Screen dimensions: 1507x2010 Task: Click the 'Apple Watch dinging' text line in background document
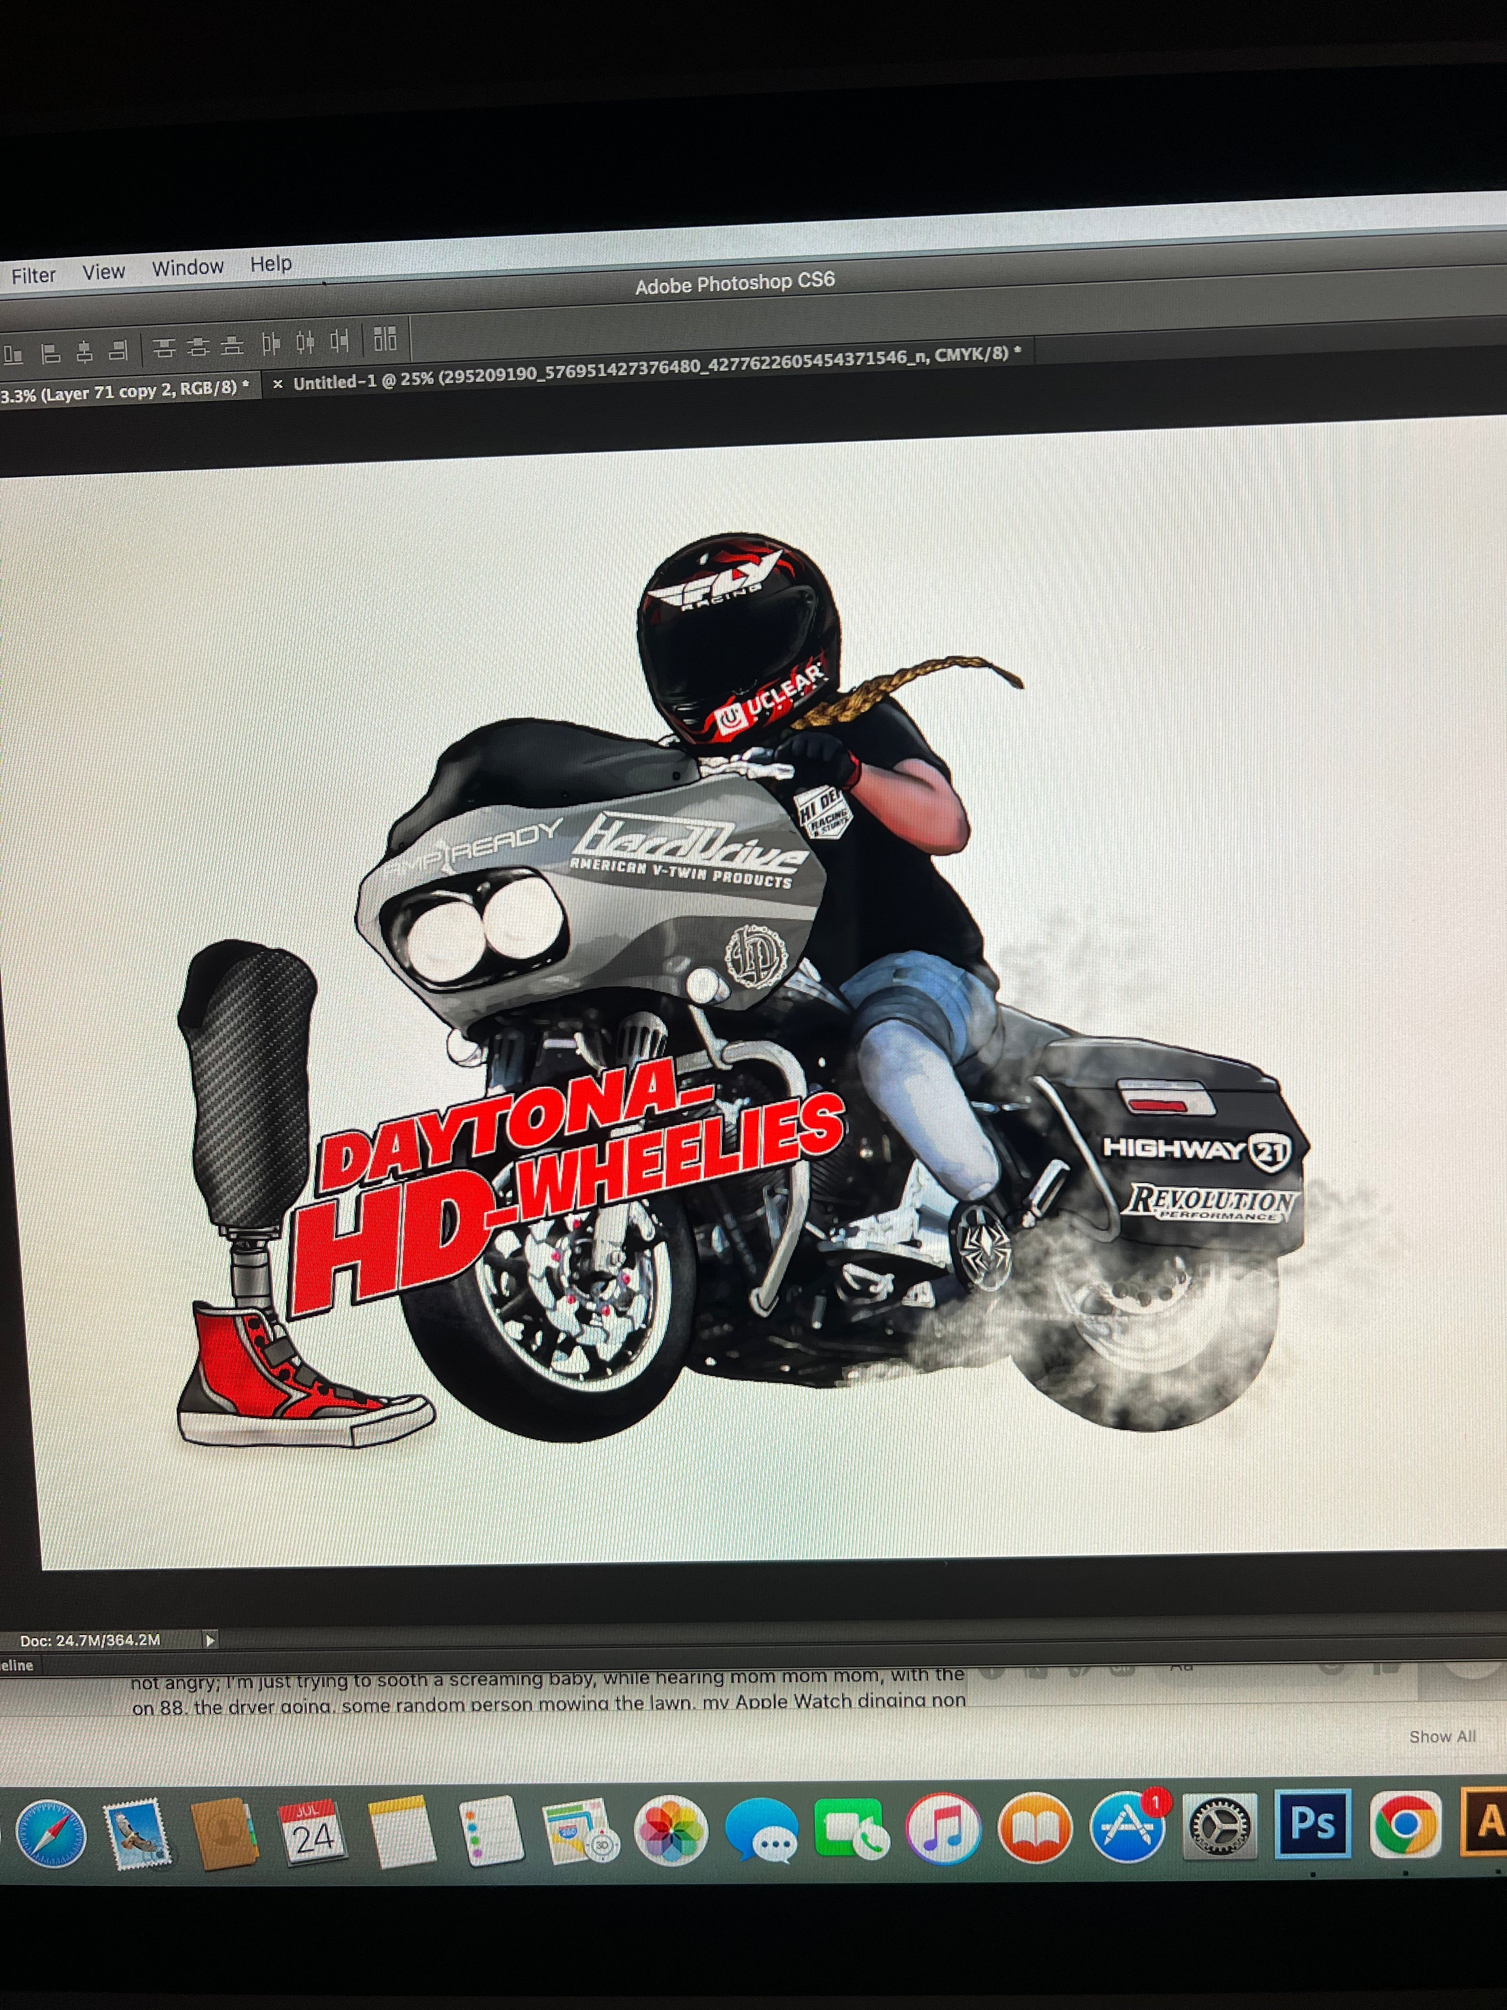click(548, 1704)
